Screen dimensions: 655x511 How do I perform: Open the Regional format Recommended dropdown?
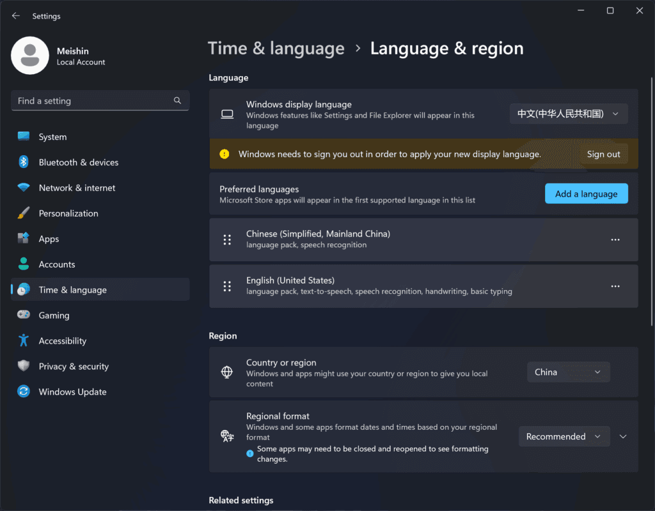click(564, 437)
